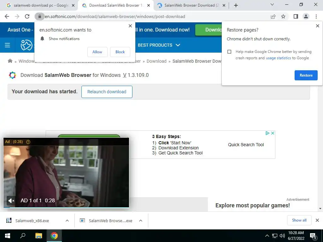Viewport: 323px width, 242px height.
Task: Click the video ad thumbnail
Action: point(66,173)
